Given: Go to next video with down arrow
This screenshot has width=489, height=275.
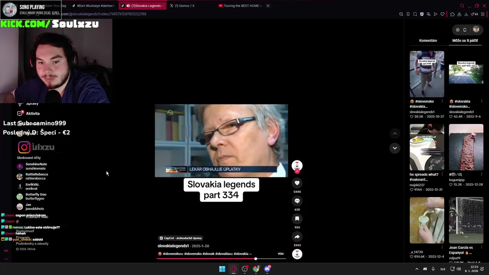Looking at the screenshot, I should [395, 148].
